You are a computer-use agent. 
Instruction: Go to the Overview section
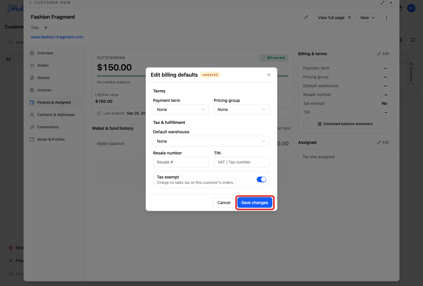54,53
